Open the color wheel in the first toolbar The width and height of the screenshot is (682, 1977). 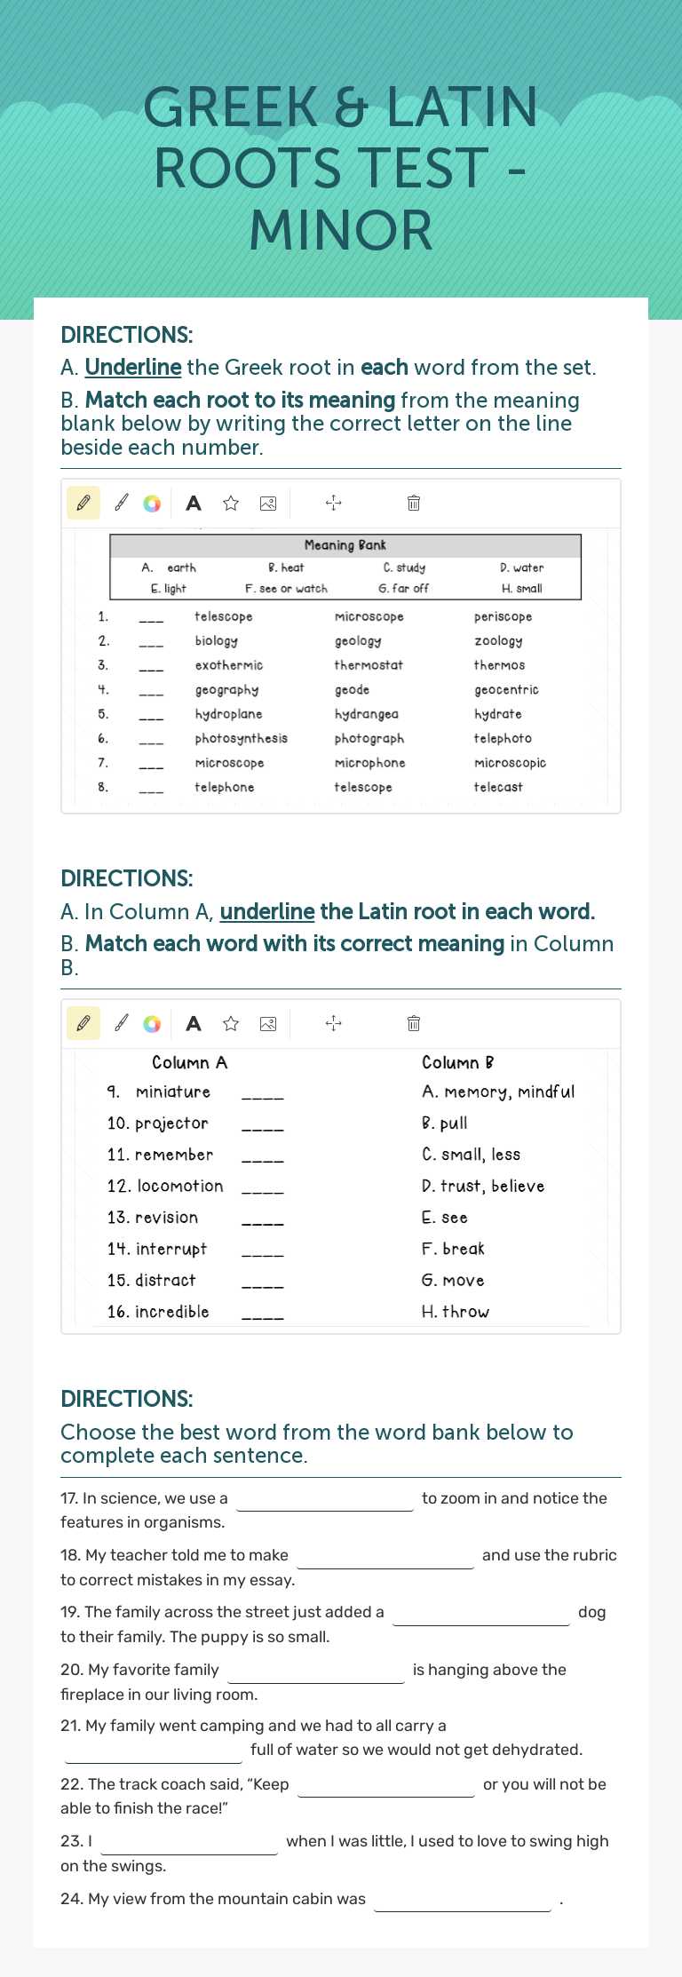tap(152, 503)
